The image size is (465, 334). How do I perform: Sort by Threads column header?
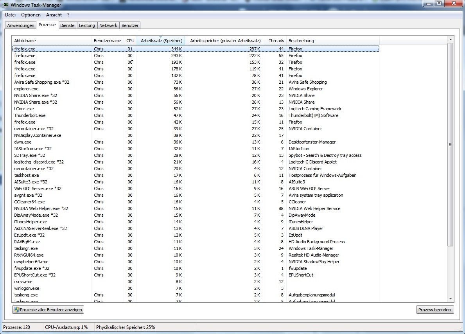(275, 41)
